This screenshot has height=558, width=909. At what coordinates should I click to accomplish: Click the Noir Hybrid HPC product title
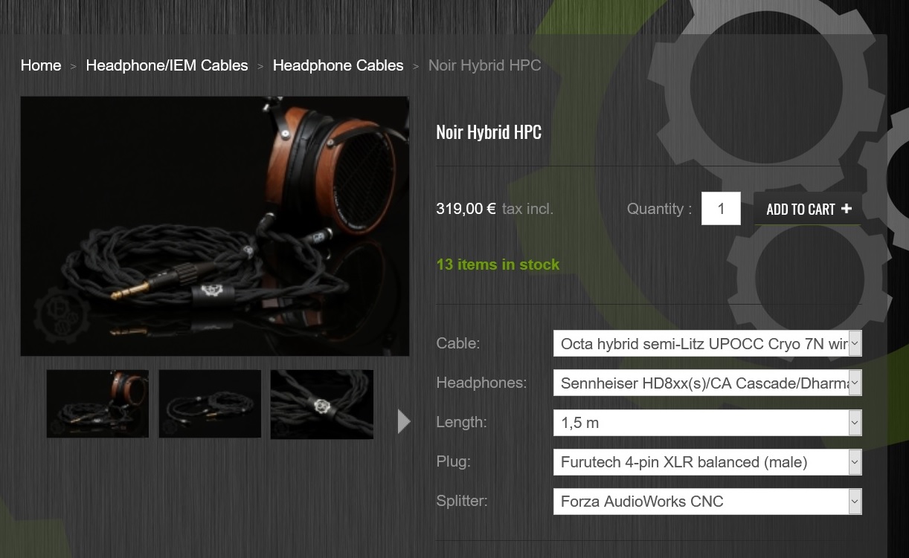(x=489, y=132)
